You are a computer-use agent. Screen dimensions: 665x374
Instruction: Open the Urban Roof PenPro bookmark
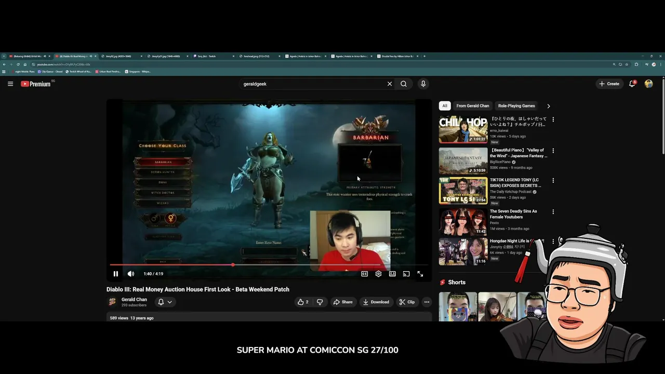click(109, 72)
